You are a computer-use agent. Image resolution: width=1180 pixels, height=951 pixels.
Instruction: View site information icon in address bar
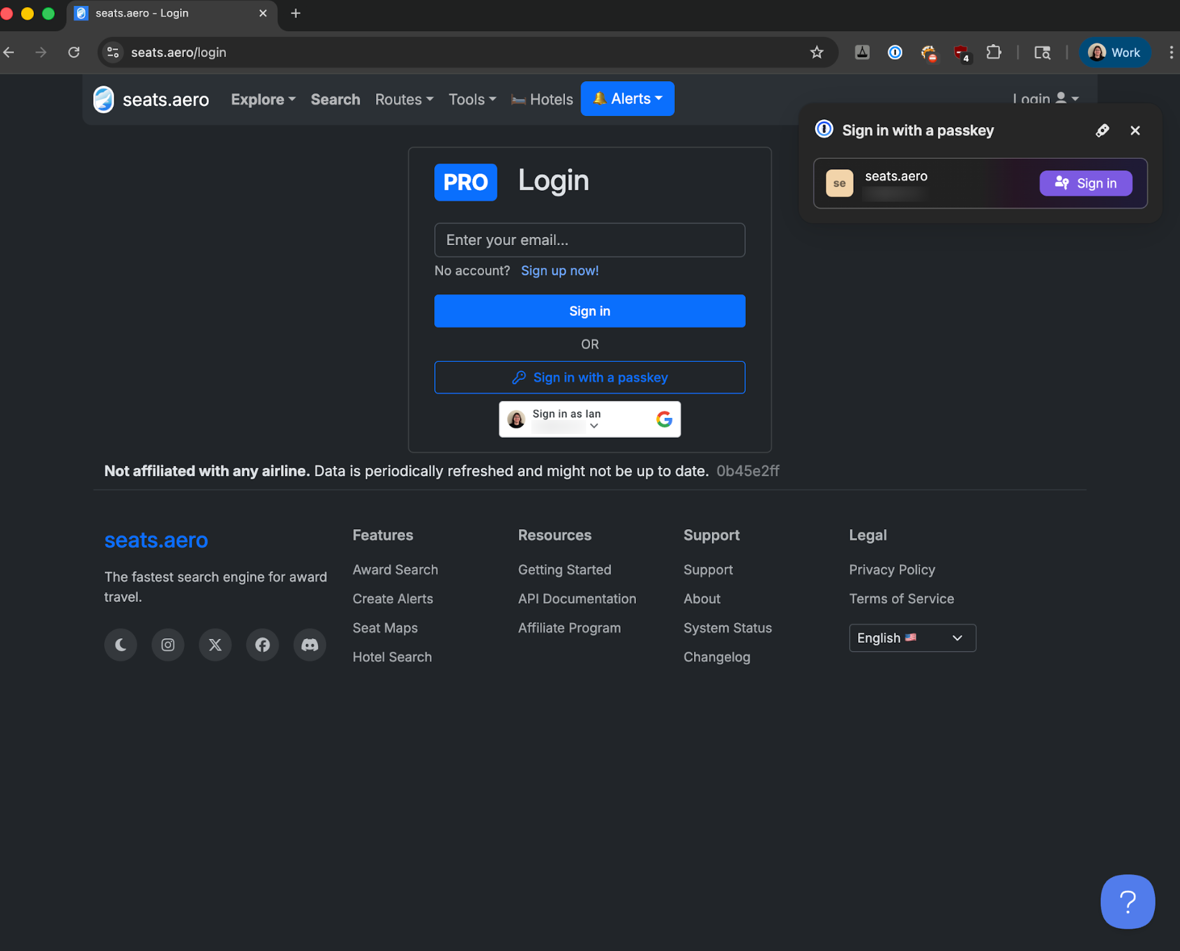tap(113, 52)
